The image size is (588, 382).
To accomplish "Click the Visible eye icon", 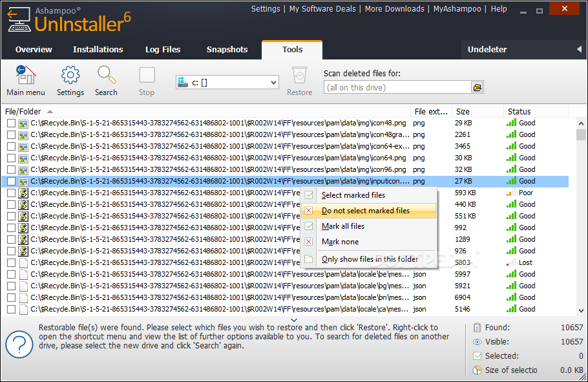I will click(x=477, y=342).
